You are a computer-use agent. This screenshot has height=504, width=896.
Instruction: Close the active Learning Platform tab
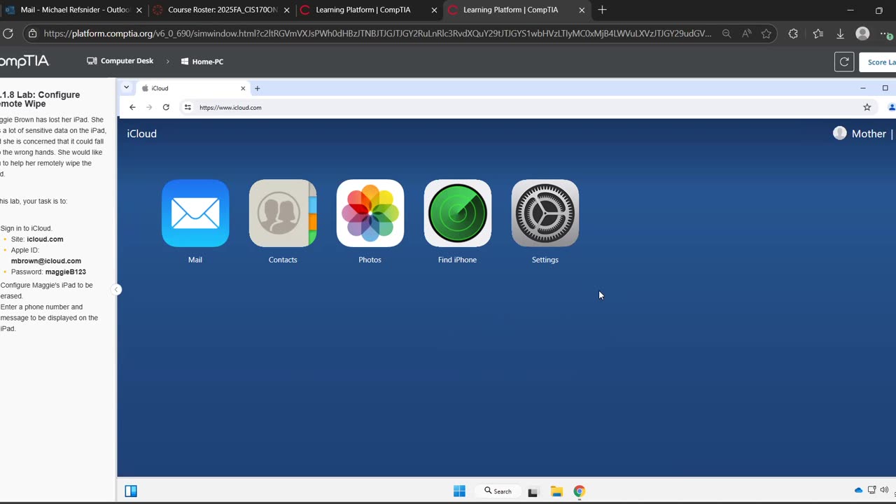coord(582,10)
